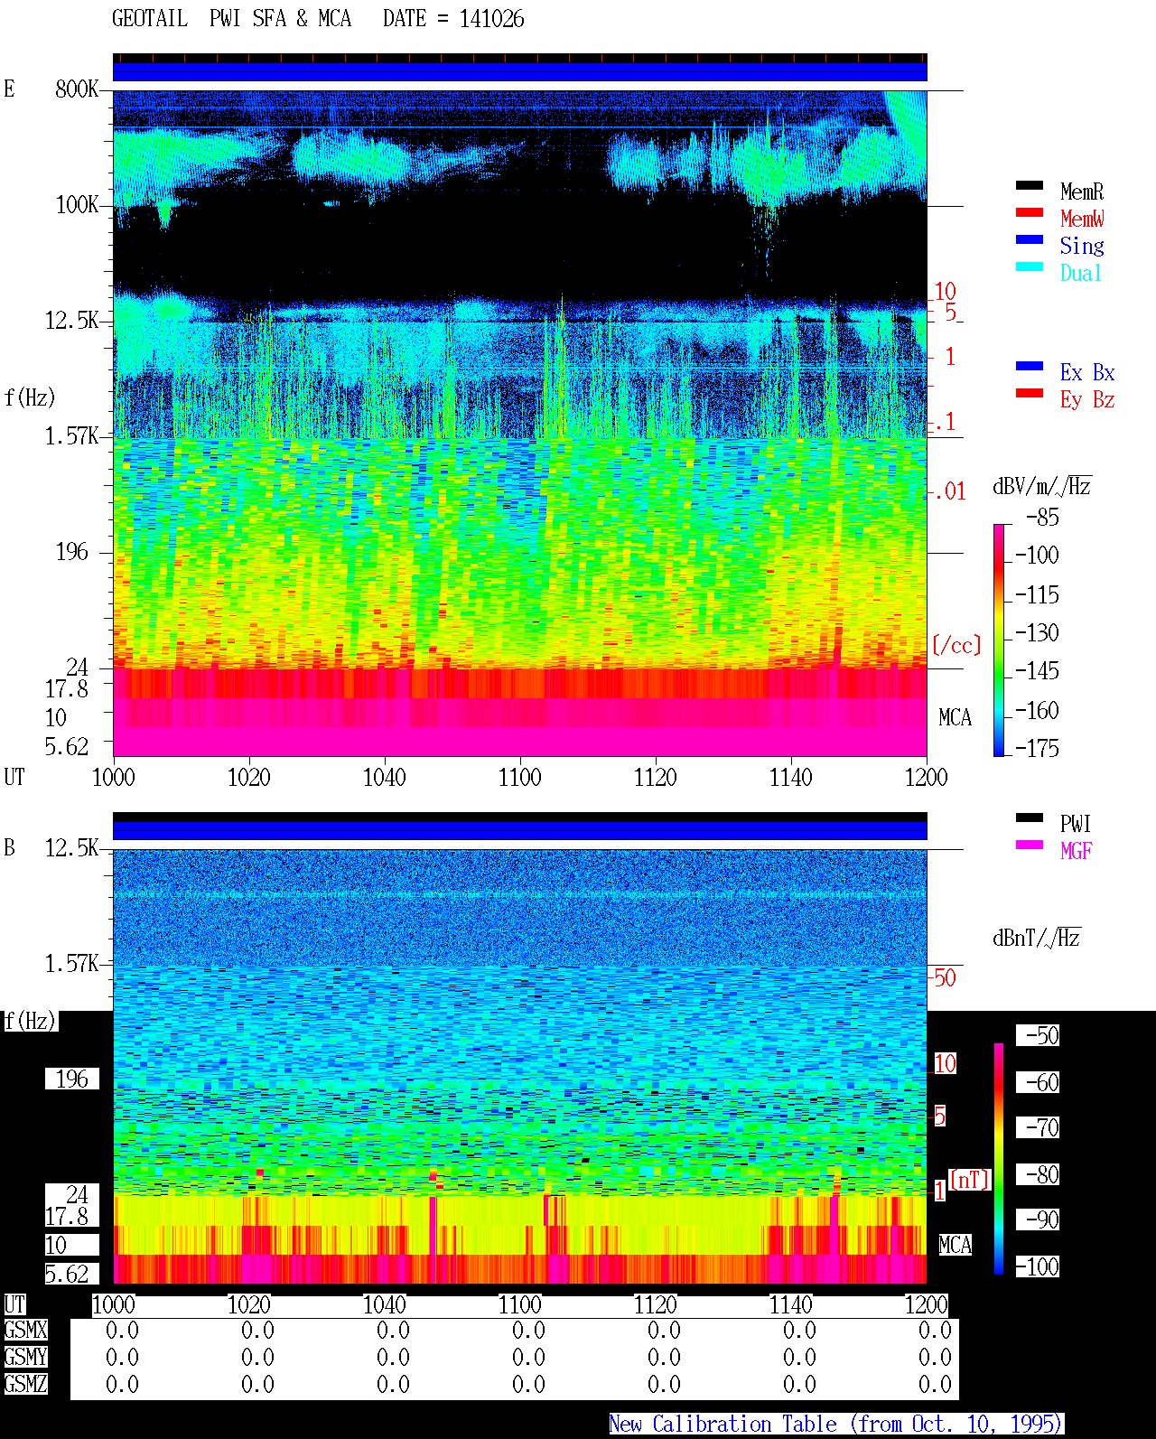Click the 'GSMY' row label
1156x1439 pixels.
point(25,1358)
